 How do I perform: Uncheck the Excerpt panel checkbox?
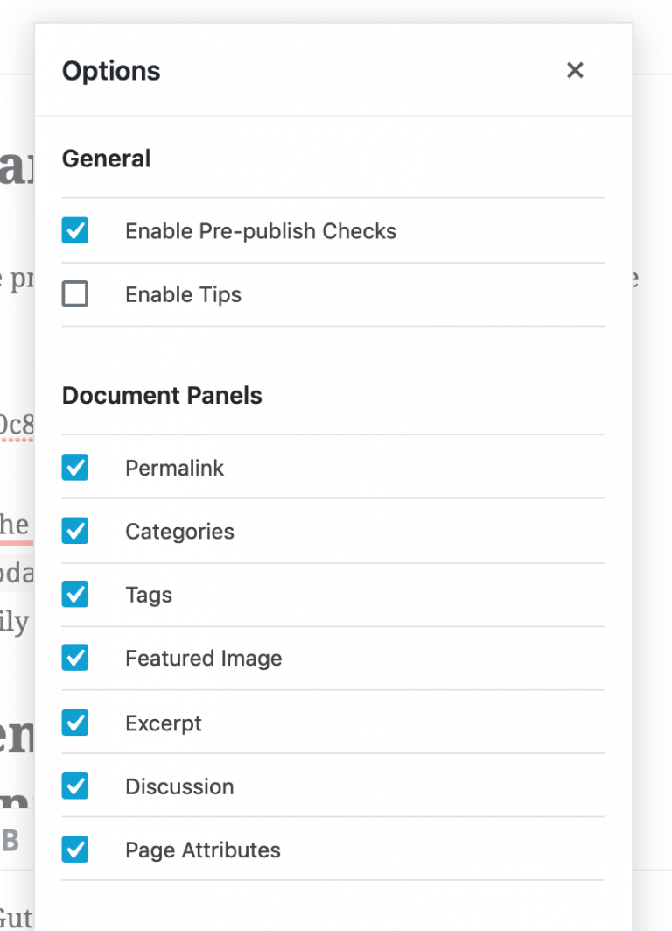(75, 723)
